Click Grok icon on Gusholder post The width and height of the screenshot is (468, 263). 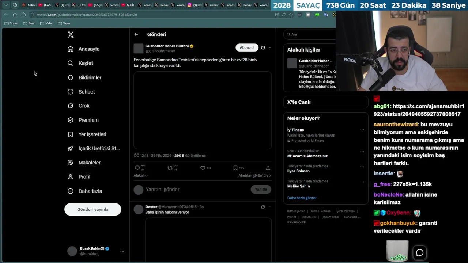[x=263, y=47]
